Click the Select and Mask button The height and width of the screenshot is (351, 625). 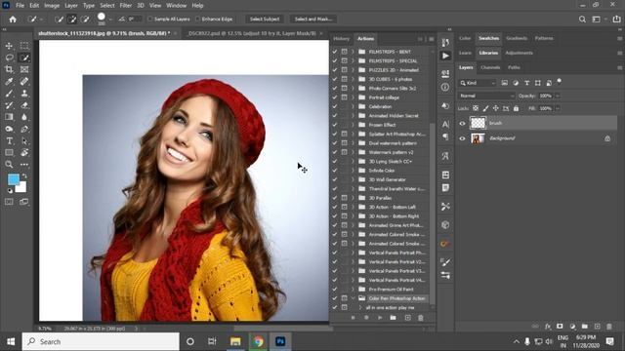pyautogui.click(x=313, y=19)
